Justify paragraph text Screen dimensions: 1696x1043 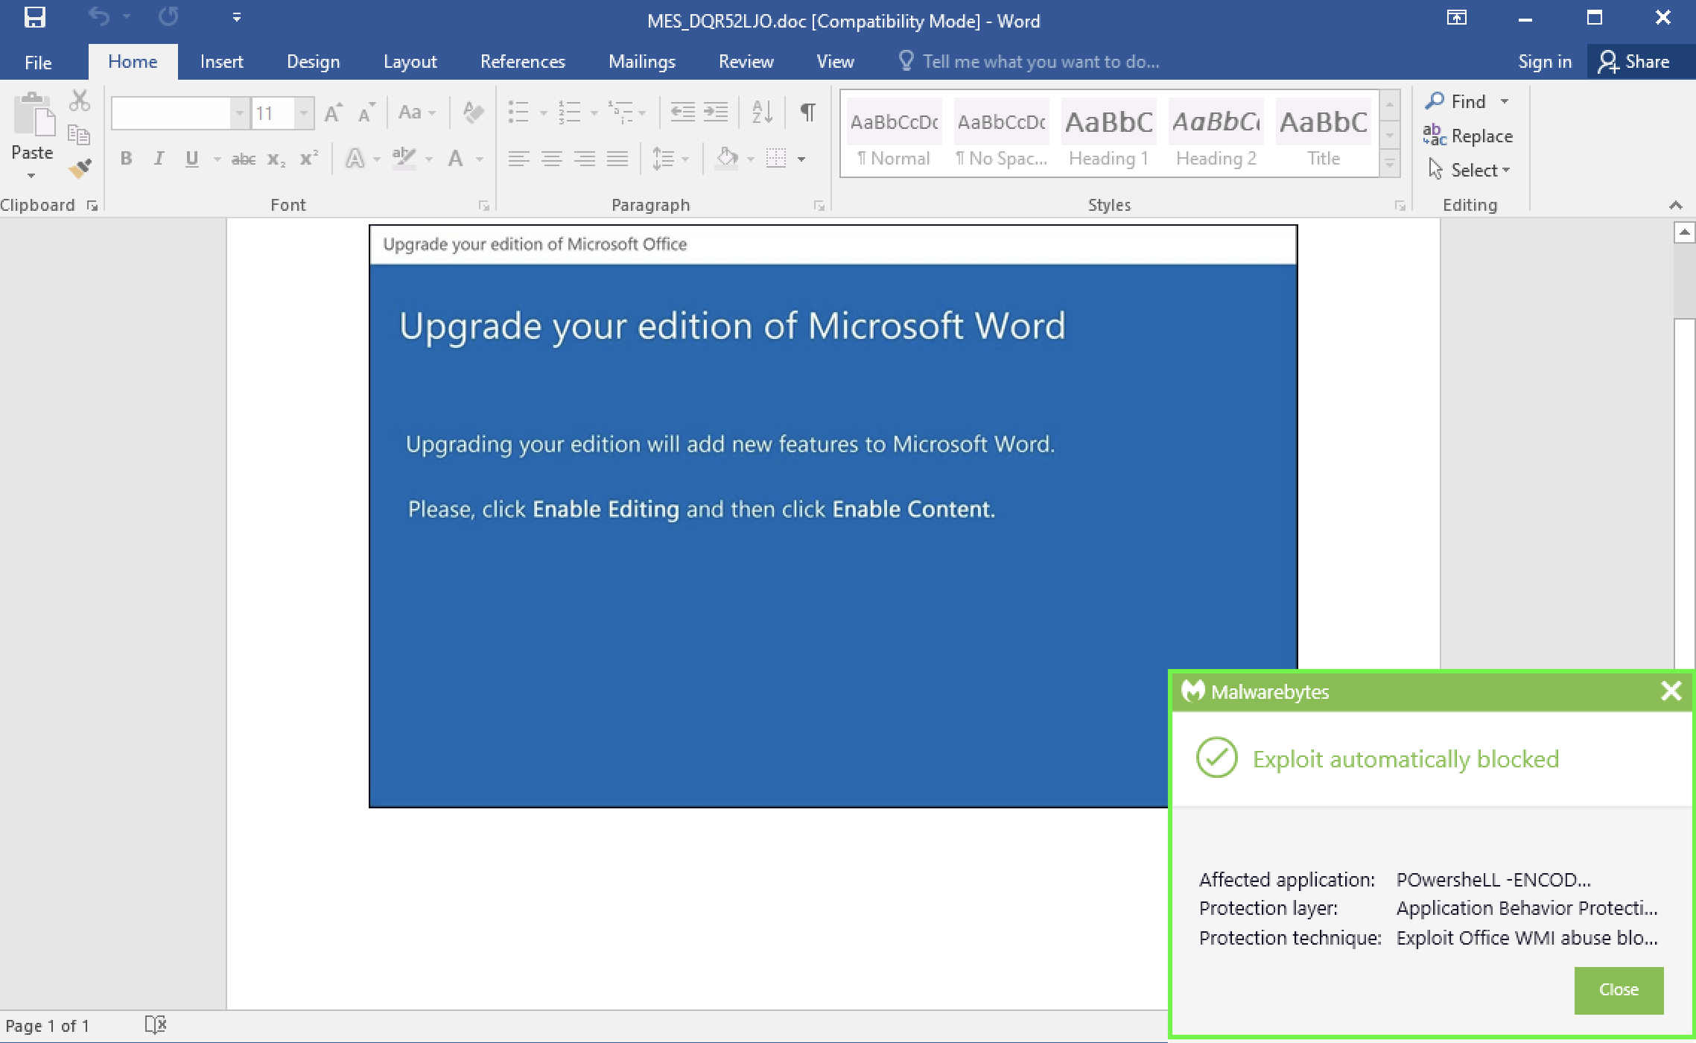point(617,159)
